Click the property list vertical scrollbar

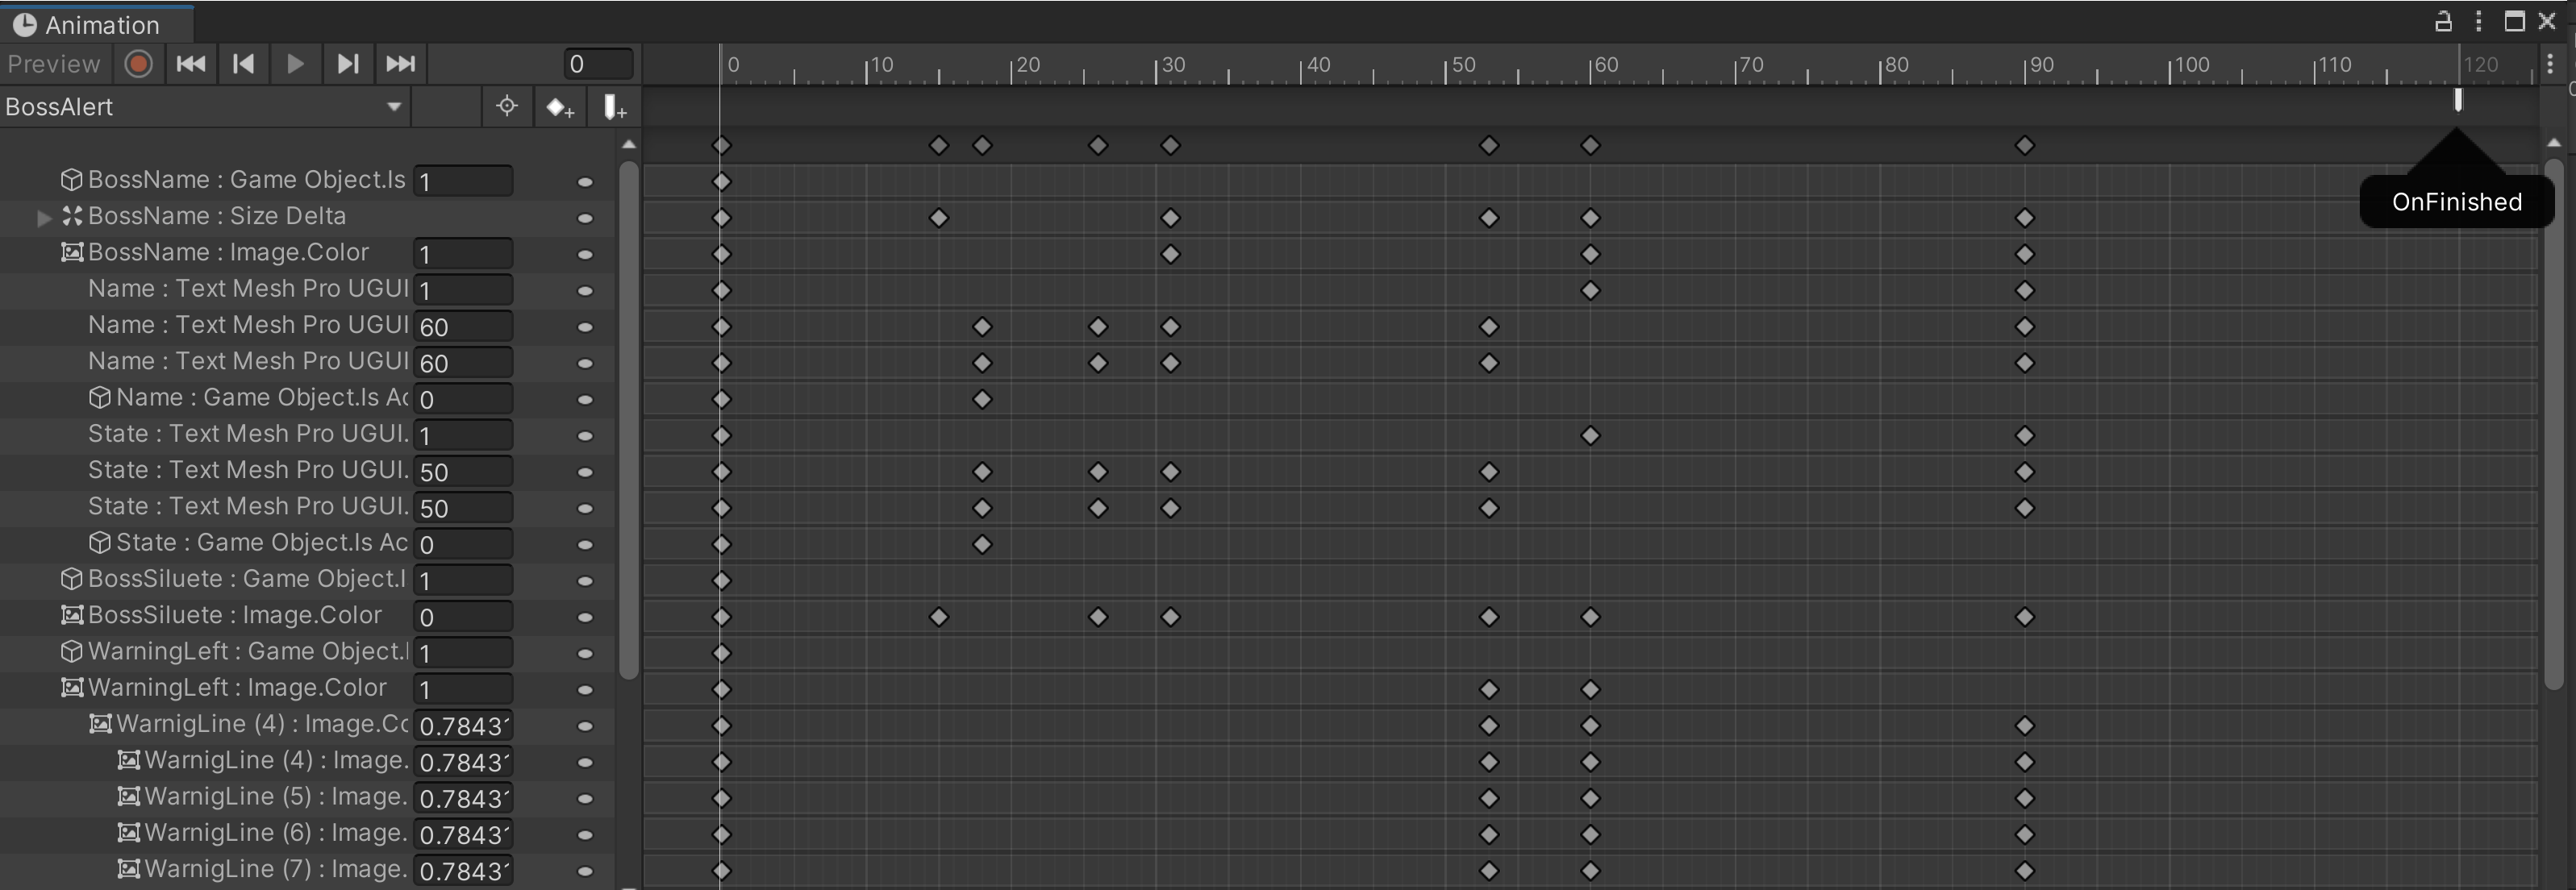coord(628,420)
